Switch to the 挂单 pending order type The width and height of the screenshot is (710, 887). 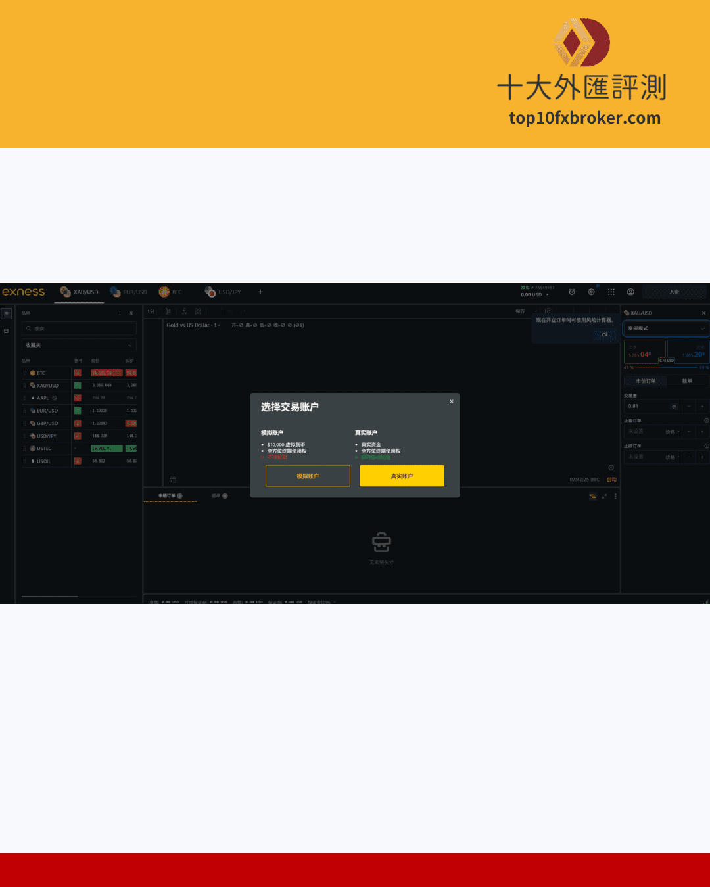coord(687,381)
